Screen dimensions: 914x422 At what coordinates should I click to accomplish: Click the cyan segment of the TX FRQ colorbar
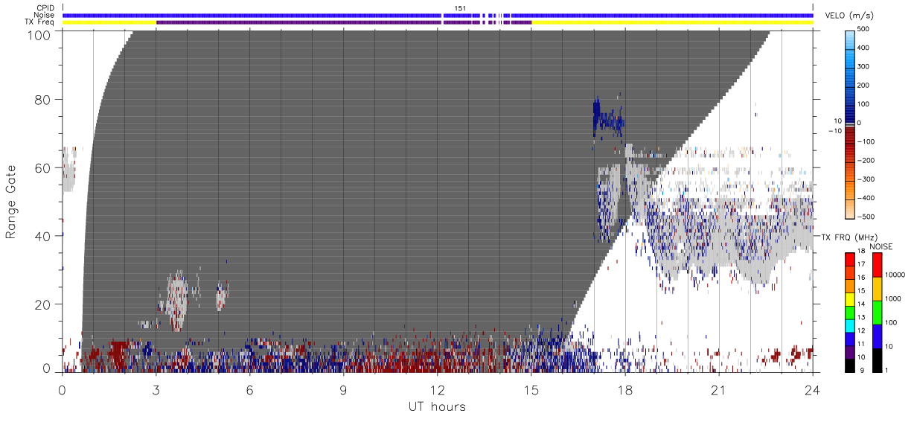click(x=850, y=325)
